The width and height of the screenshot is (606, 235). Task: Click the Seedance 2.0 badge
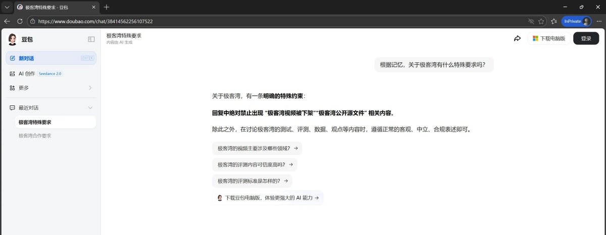pyautogui.click(x=50, y=74)
